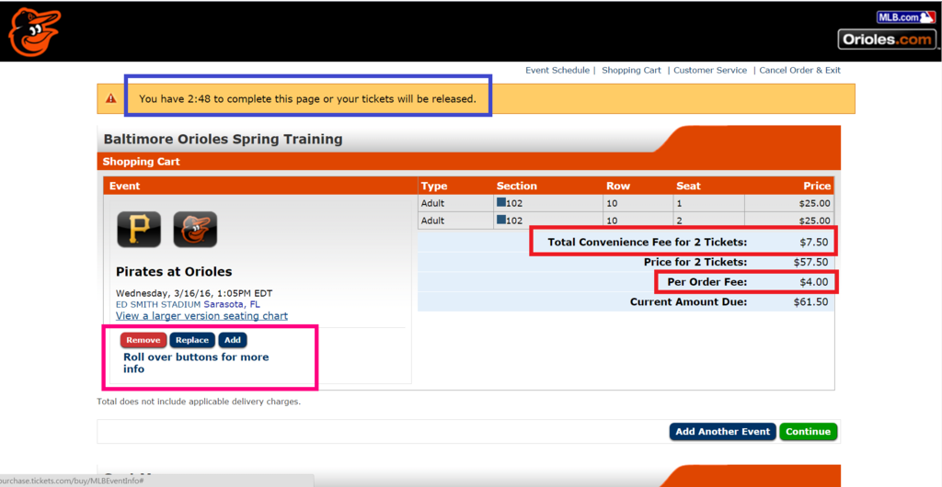942x487 pixels.
Task: Click the 'Wednesday, 3/16/16, 1:05PM EDT' date text
Action: pos(194,293)
